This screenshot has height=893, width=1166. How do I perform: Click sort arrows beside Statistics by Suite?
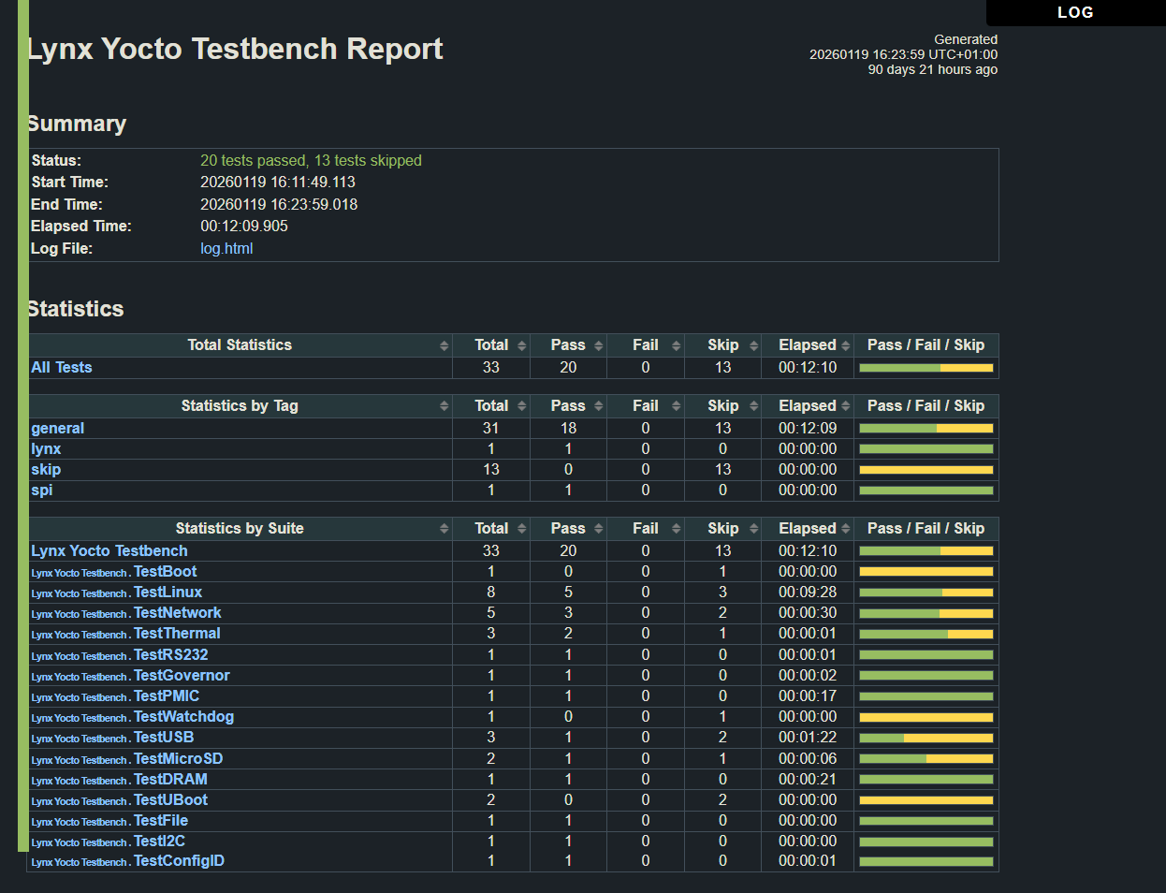[444, 529]
